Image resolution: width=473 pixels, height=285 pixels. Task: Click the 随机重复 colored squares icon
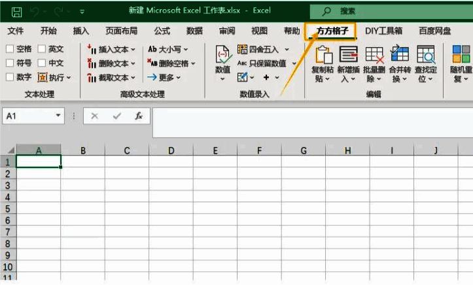(x=461, y=54)
